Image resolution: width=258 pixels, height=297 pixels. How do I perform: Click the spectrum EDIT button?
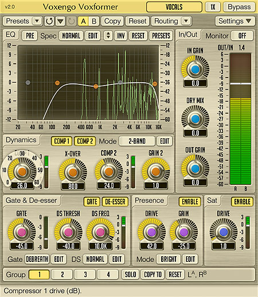point(93,36)
